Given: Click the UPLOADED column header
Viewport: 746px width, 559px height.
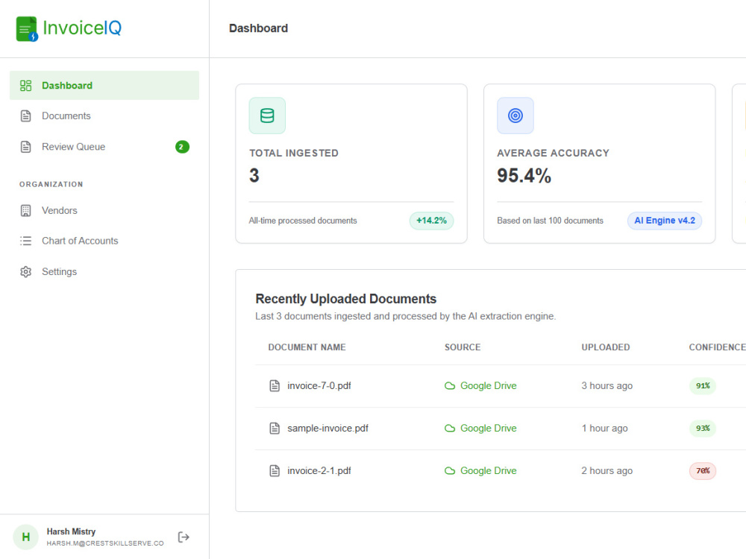Looking at the screenshot, I should [x=605, y=347].
